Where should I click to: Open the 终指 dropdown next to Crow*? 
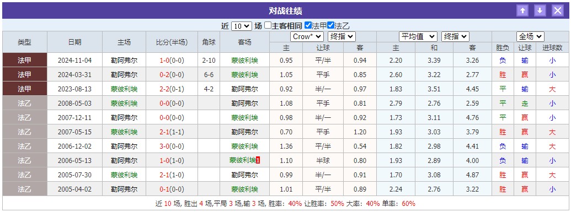pos(341,36)
